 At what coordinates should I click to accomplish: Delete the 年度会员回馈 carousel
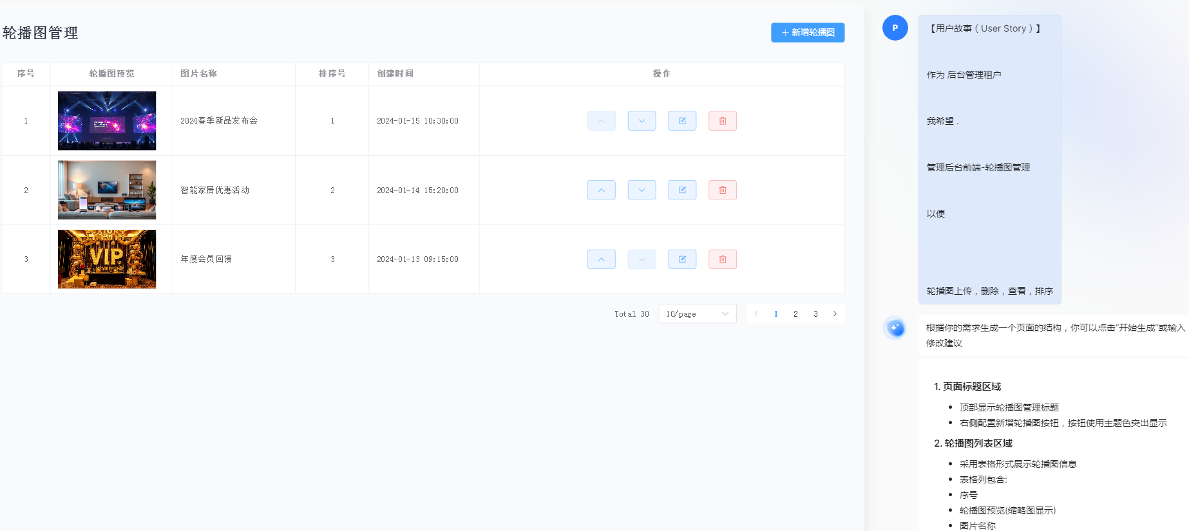point(723,259)
